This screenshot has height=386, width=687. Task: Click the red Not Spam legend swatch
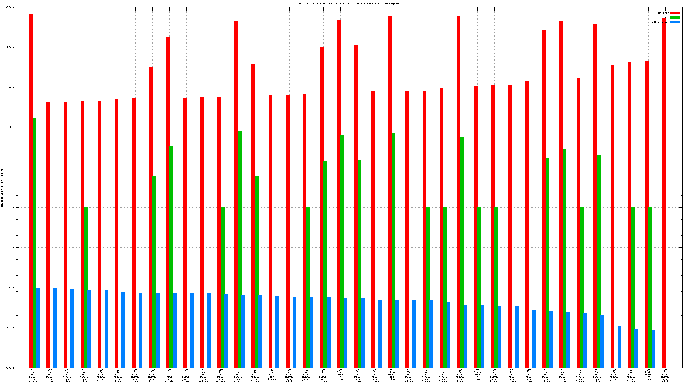[x=675, y=13]
